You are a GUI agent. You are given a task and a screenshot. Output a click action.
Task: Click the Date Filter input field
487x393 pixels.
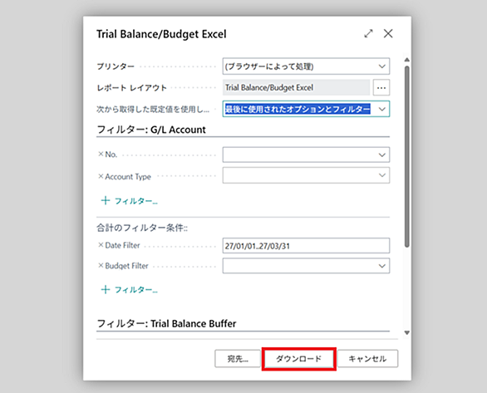(x=306, y=246)
